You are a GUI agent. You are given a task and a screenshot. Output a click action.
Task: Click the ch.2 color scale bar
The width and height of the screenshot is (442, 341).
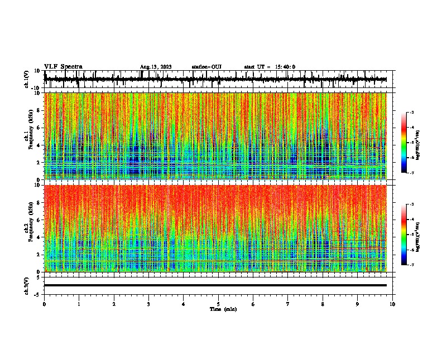click(404, 235)
